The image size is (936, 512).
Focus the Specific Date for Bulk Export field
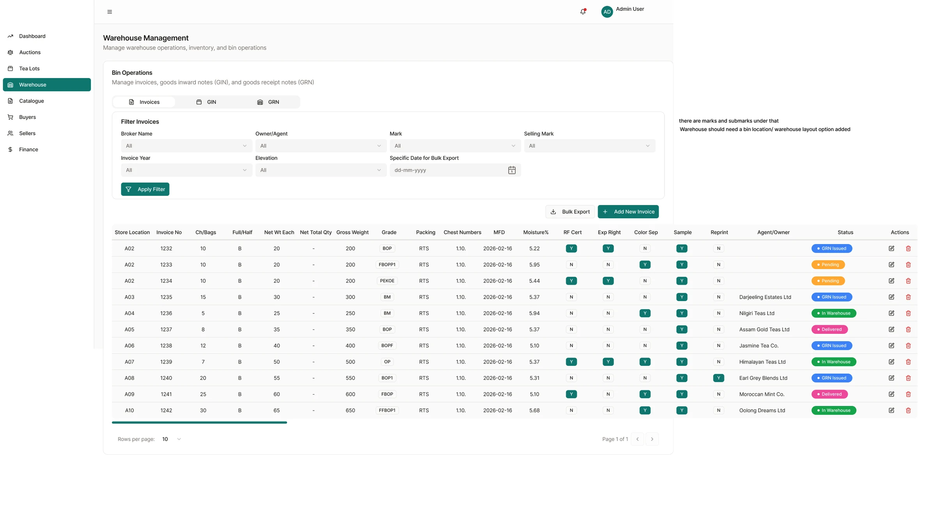(455, 170)
